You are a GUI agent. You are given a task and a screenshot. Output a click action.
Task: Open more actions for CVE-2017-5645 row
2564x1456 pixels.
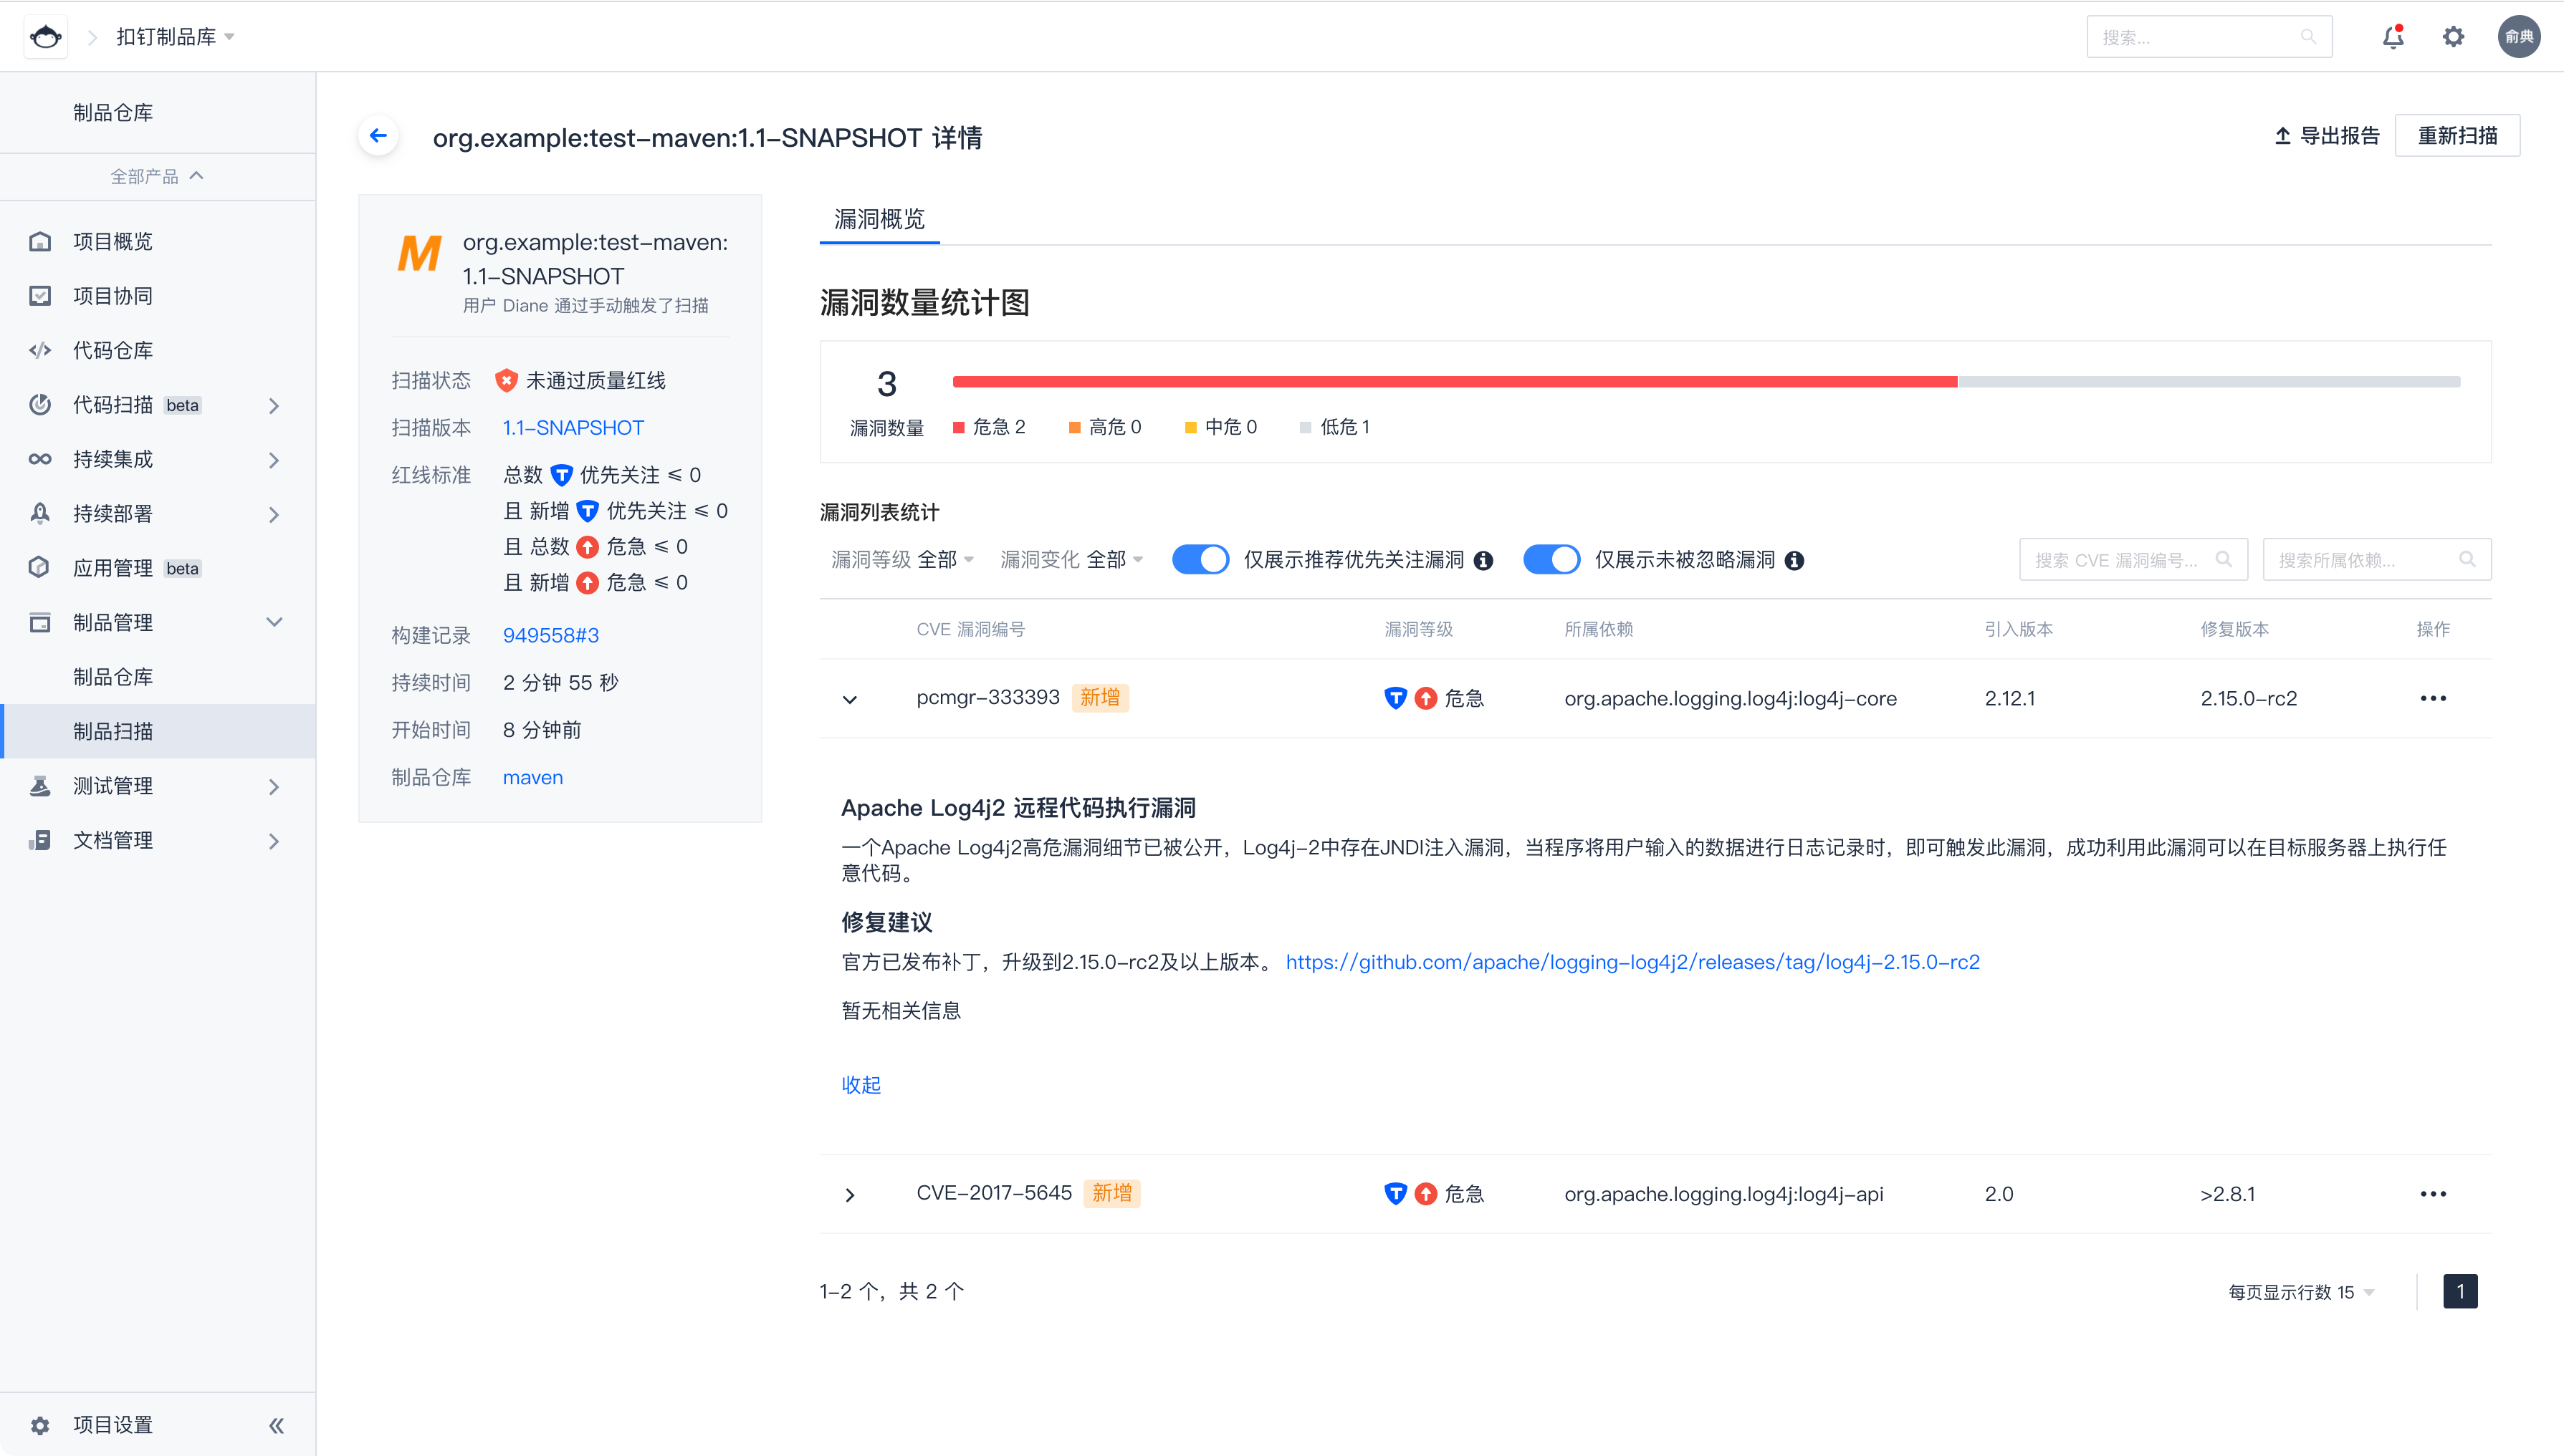click(x=2433, y=1194)
